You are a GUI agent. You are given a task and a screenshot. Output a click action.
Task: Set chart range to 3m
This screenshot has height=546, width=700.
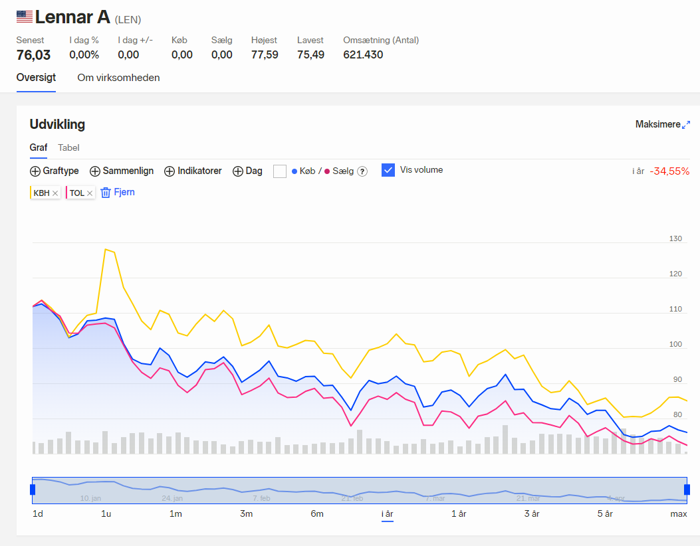tap(247, 514)
